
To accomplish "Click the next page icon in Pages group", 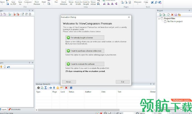I will 122,2.
